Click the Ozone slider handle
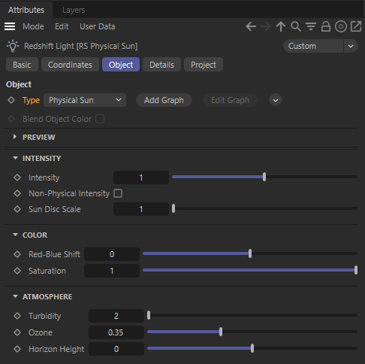 [221, 332]
